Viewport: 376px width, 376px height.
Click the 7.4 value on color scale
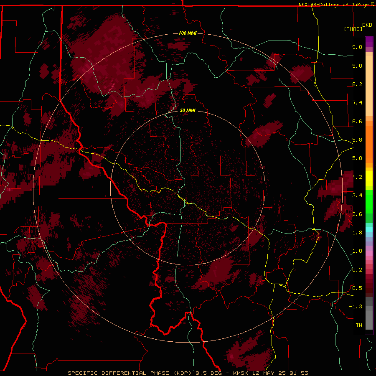357,103
